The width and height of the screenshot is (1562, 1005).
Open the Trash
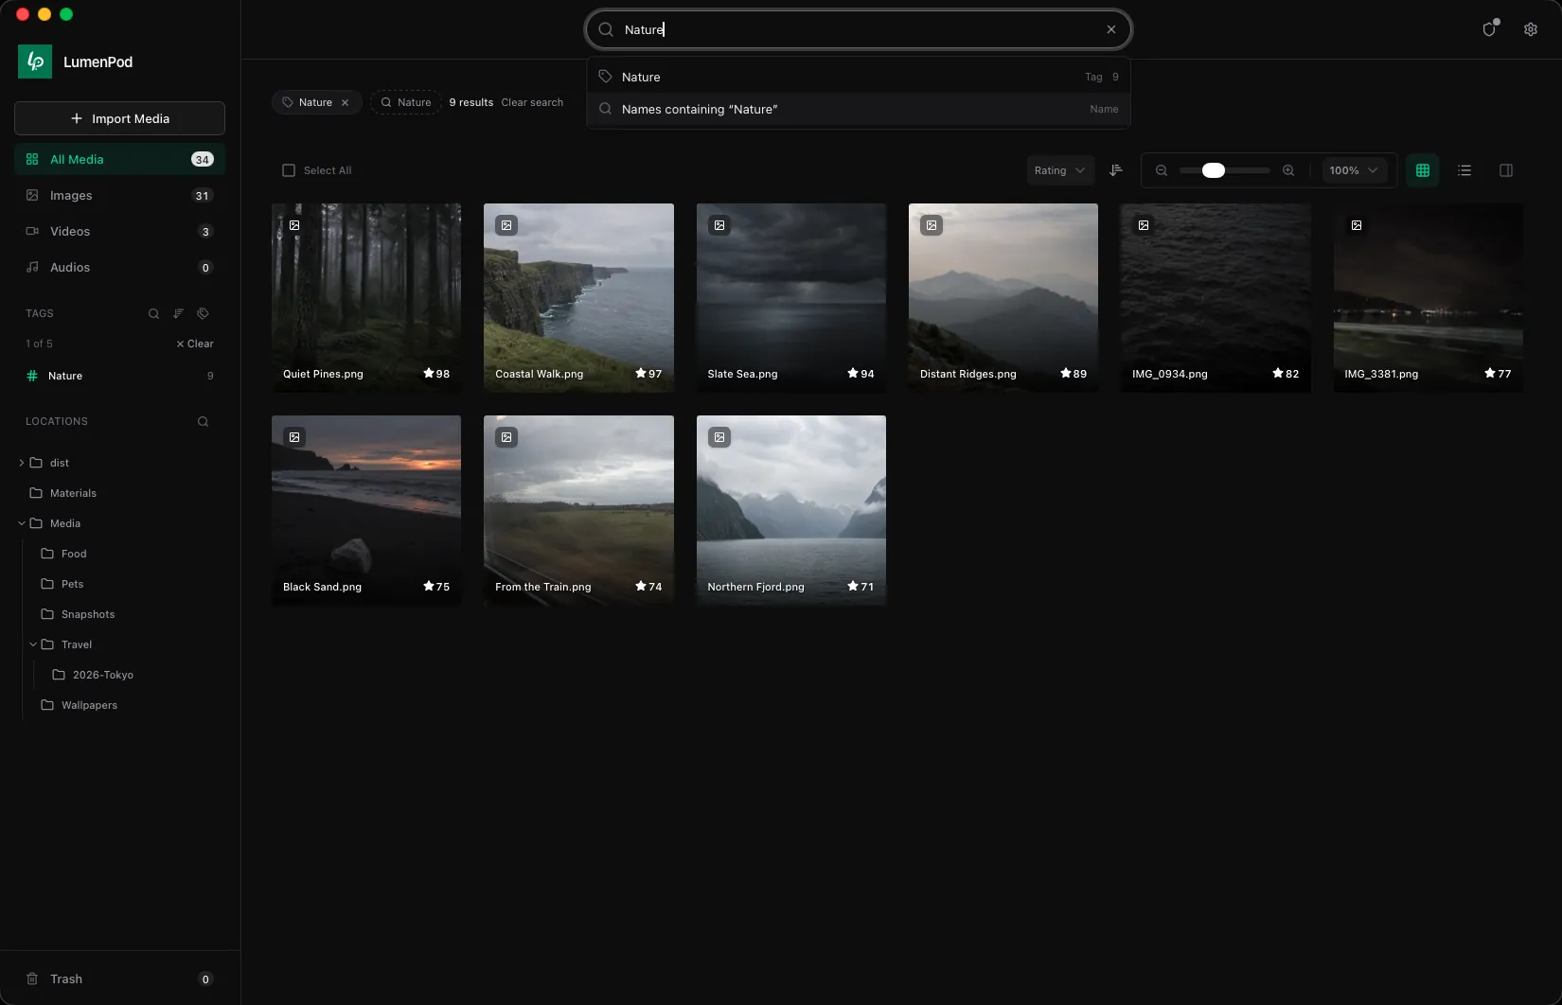[120, 979]
